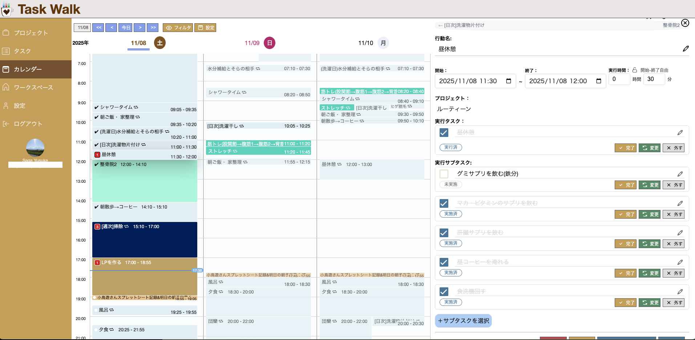Edit the minutes value 30 in 実行時間
Viewport: 695px width, 340px height.
tap(654, 79)
